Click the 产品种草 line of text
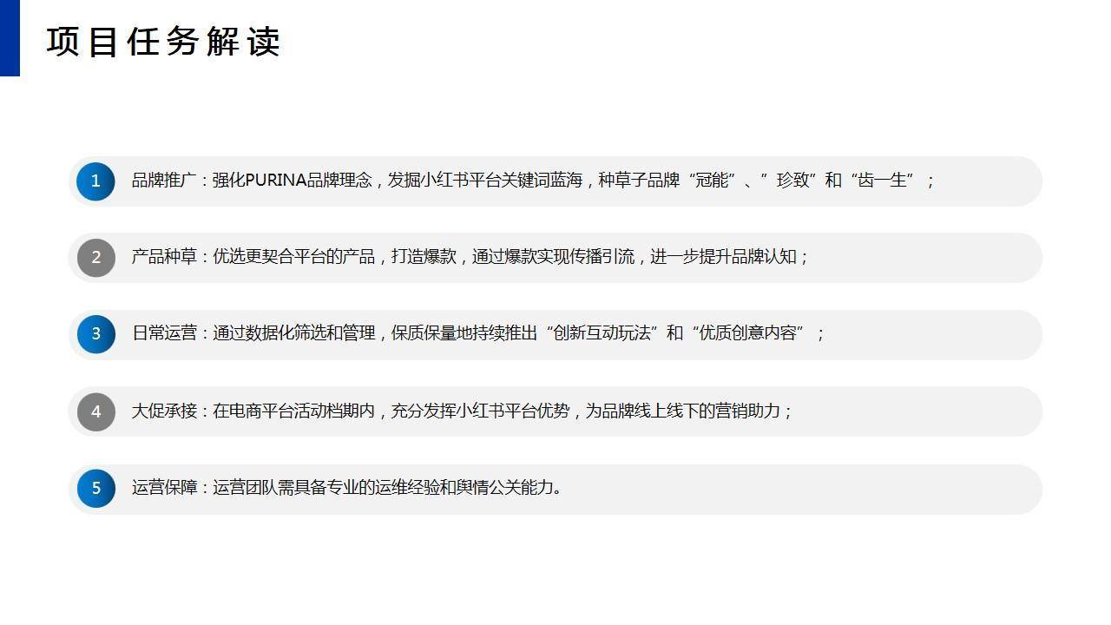Screen dimensions: 1111x625 pyautogui.click(x=470, y=257)
